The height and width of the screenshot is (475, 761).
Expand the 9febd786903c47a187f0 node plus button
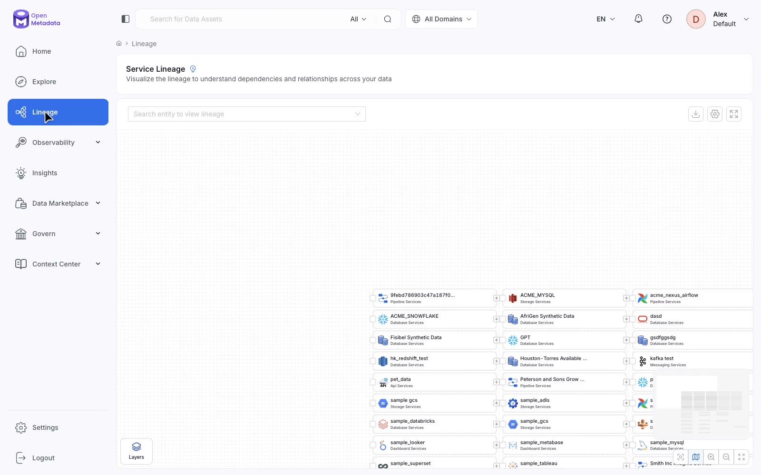click(496, 298)
